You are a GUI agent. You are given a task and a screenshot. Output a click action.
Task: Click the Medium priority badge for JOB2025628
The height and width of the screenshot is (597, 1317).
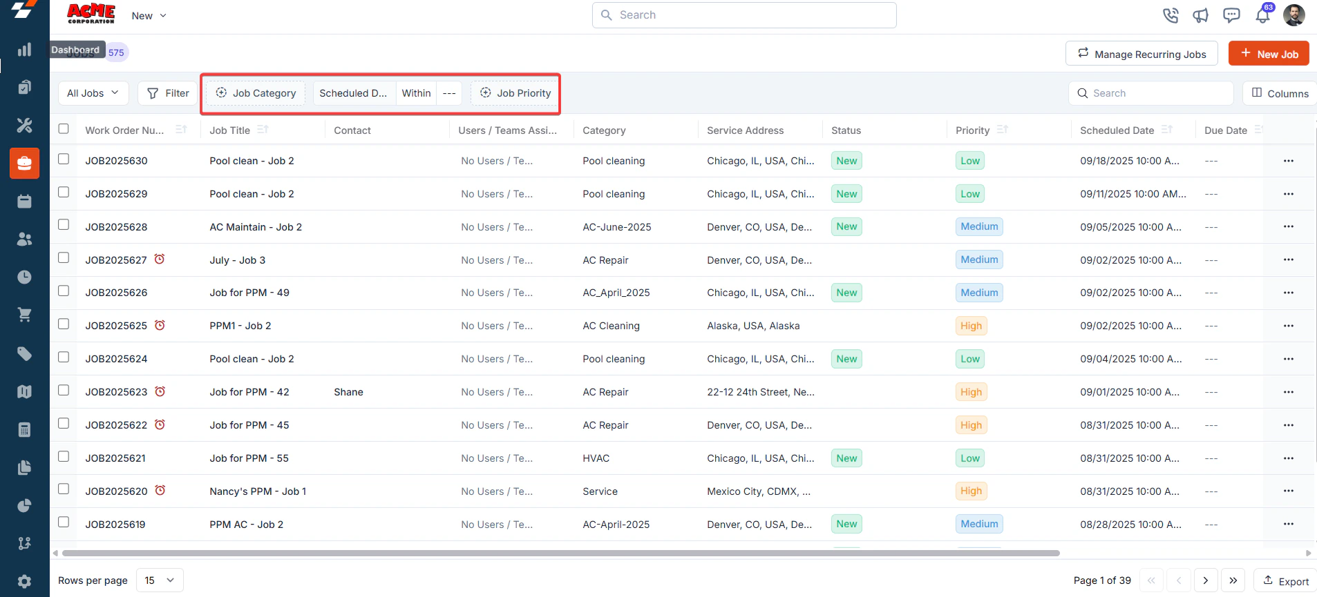click(x=979, y=226)
